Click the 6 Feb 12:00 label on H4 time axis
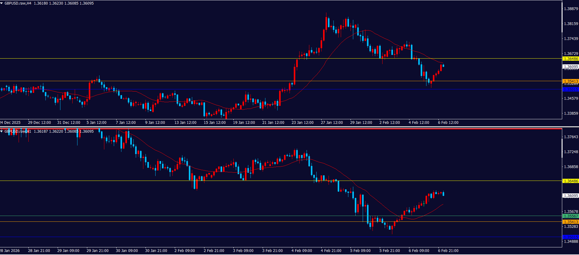579x255 pixels. 448,123
